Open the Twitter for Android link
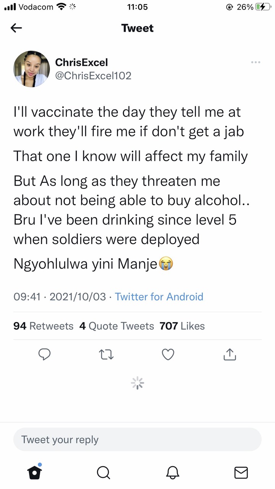The height and width of the screenshot is (489, 275). pyautogui.click(x=159, y=296)
